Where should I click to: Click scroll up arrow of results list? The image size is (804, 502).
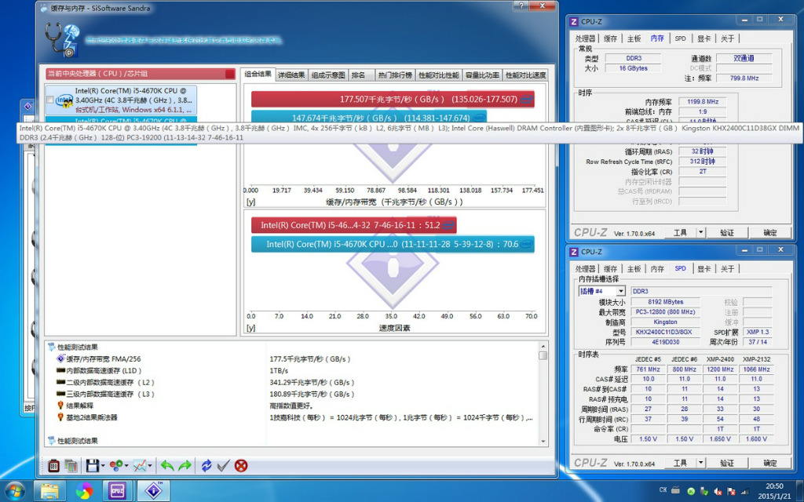tap(543, 346)
